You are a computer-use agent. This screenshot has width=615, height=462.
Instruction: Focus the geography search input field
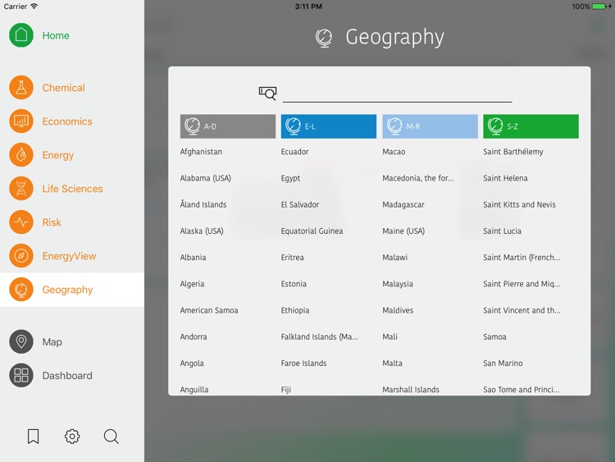398,94
